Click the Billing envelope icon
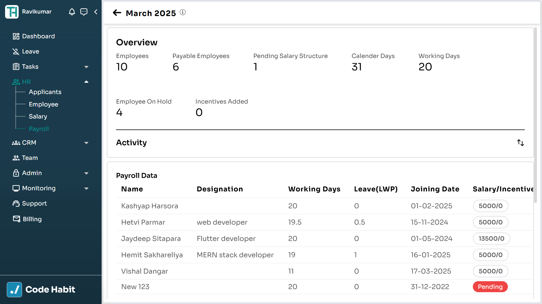Screen dimensions: 542x304 pos(17,219)
